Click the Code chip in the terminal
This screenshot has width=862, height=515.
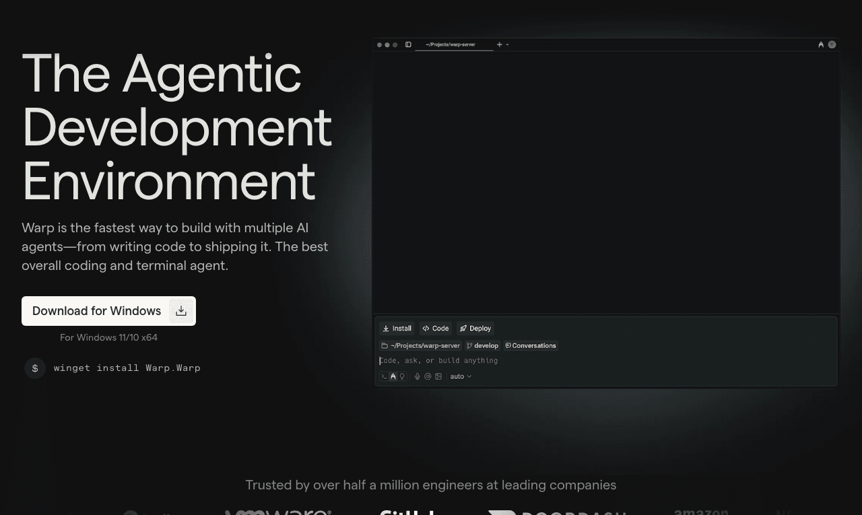click(x=436, y=329)
